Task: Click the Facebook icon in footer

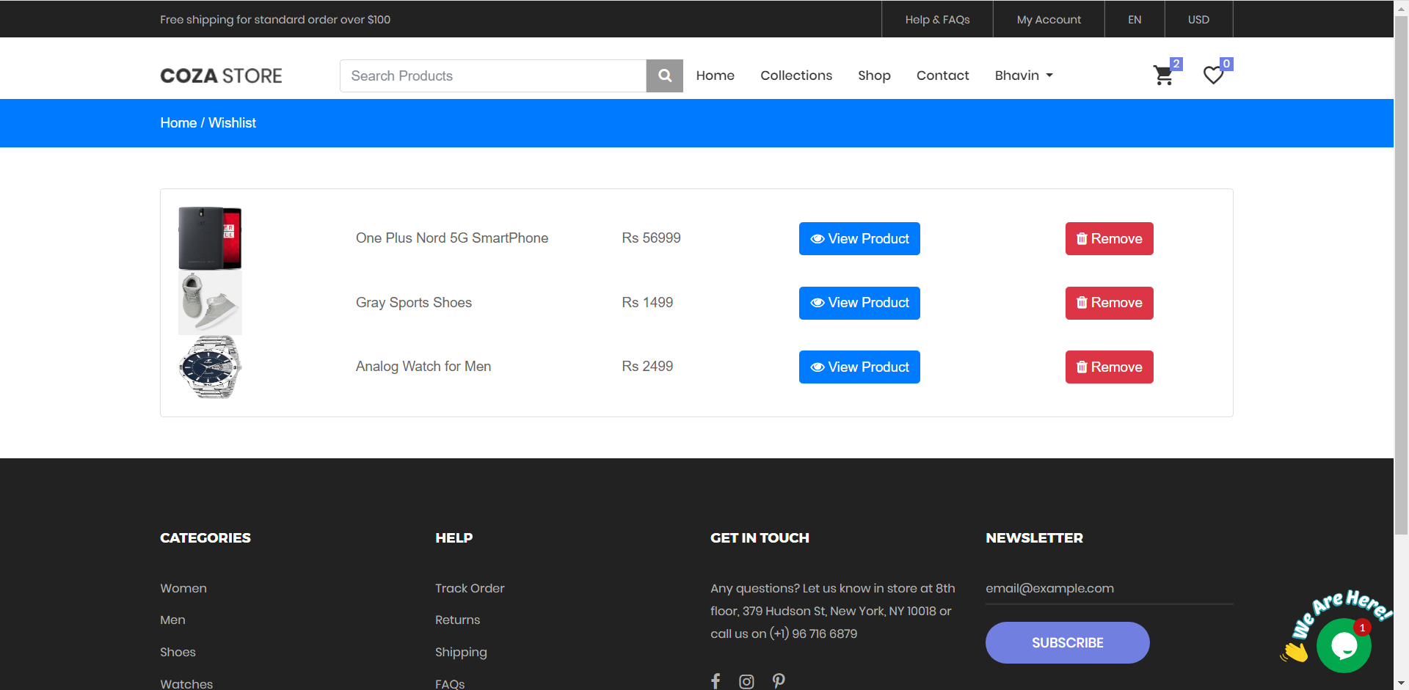Action: [x=716, y=681]
